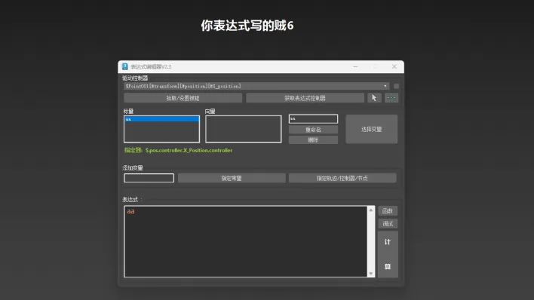The height and width of the screenshot is (300, 534).
Task: Click the 指定常量 button
Action: pos(232,178)
